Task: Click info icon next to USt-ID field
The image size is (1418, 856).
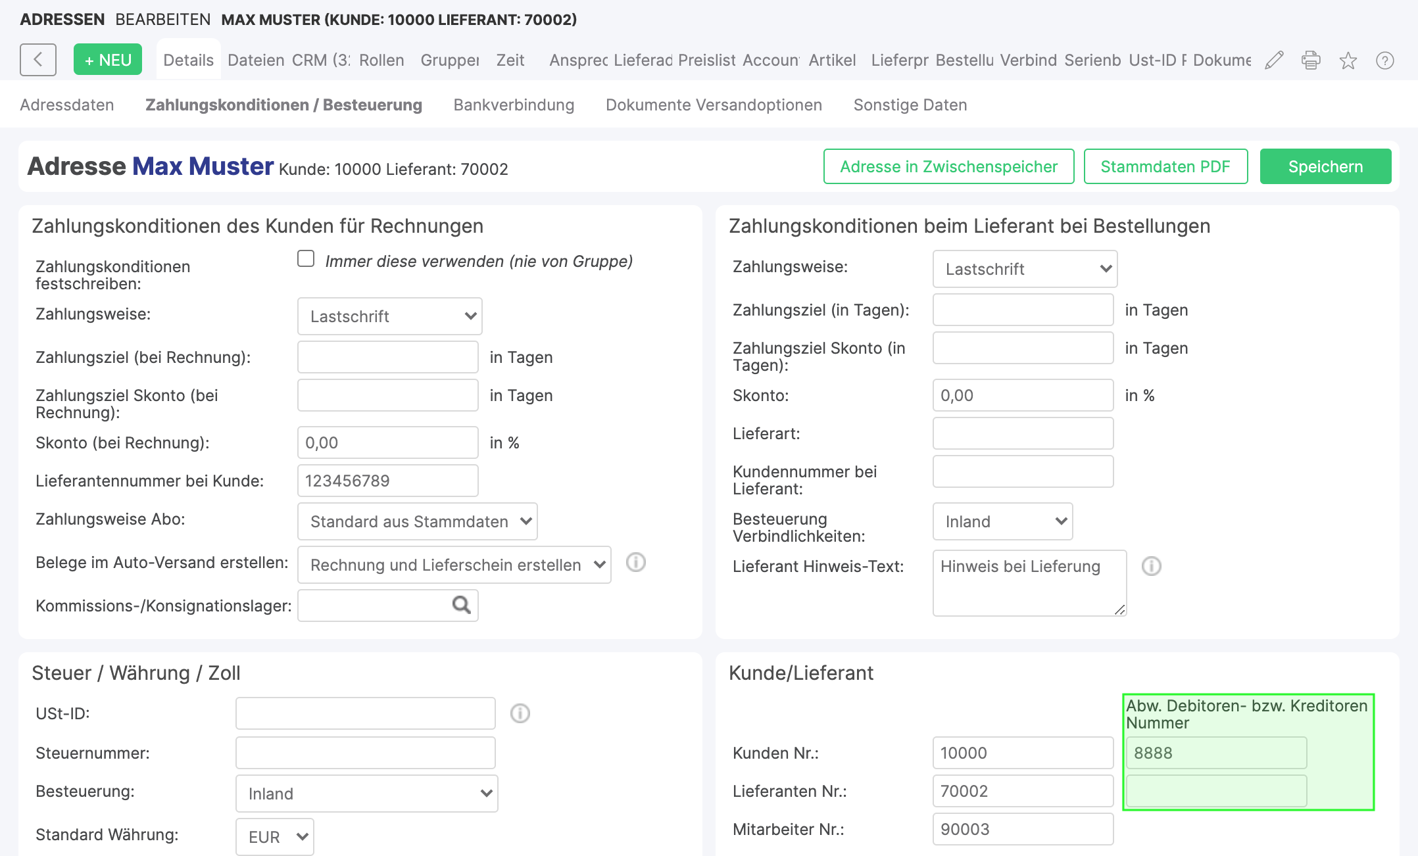Action: pos(520,713)
